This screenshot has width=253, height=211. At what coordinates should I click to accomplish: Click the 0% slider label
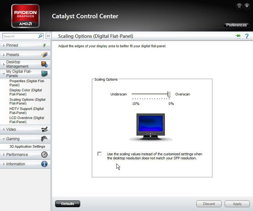[x=171, y=104]
